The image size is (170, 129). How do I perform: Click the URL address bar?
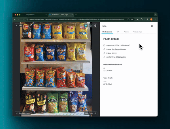(x=77, y=20)
